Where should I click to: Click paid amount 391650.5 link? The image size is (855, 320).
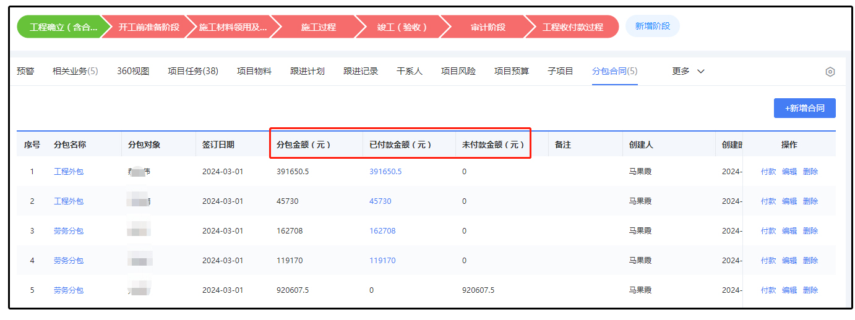(385, 172)
